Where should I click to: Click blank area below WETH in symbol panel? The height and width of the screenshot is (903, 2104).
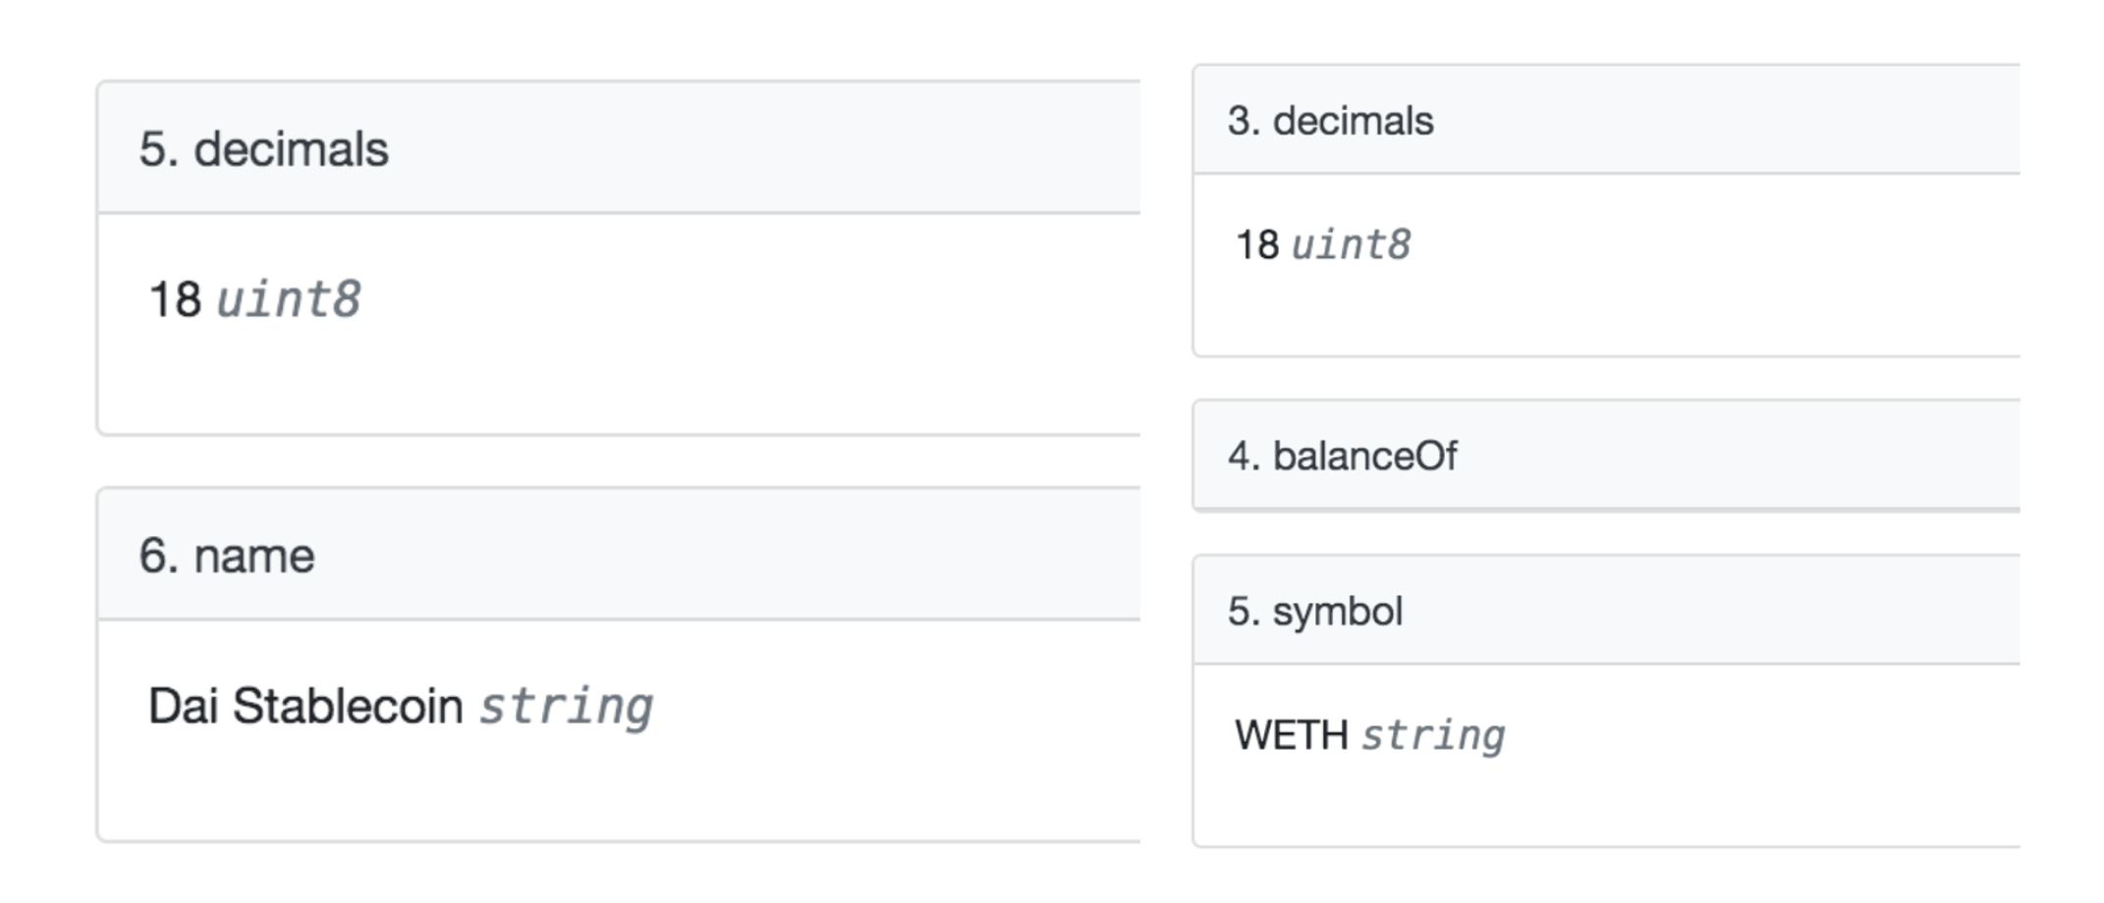click(1607, 805)
